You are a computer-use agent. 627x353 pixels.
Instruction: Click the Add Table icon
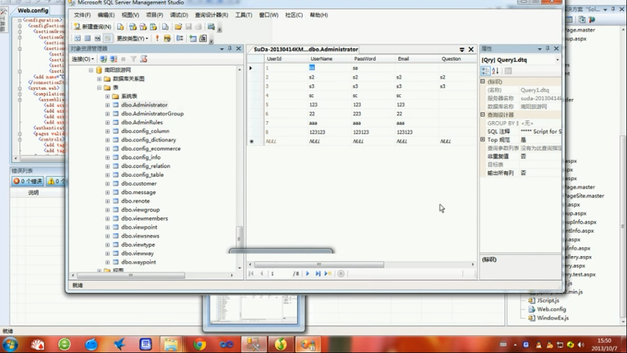tap(193, 38)
